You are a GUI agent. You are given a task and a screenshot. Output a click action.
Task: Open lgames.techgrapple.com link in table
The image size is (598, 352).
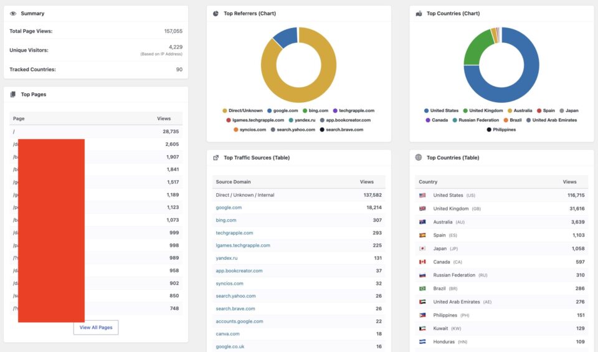243,245
